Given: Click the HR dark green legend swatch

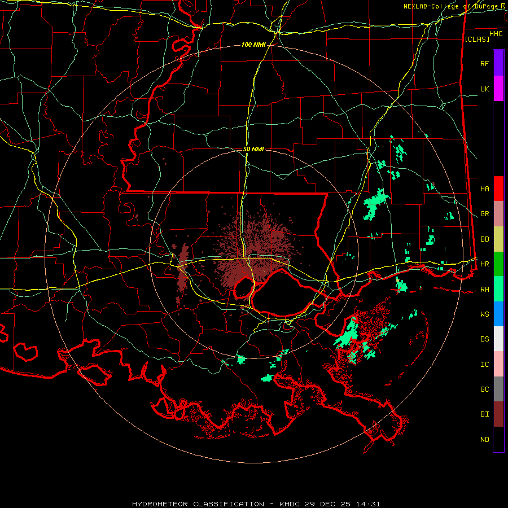Looking at the screenshot, I should point(498,264).
